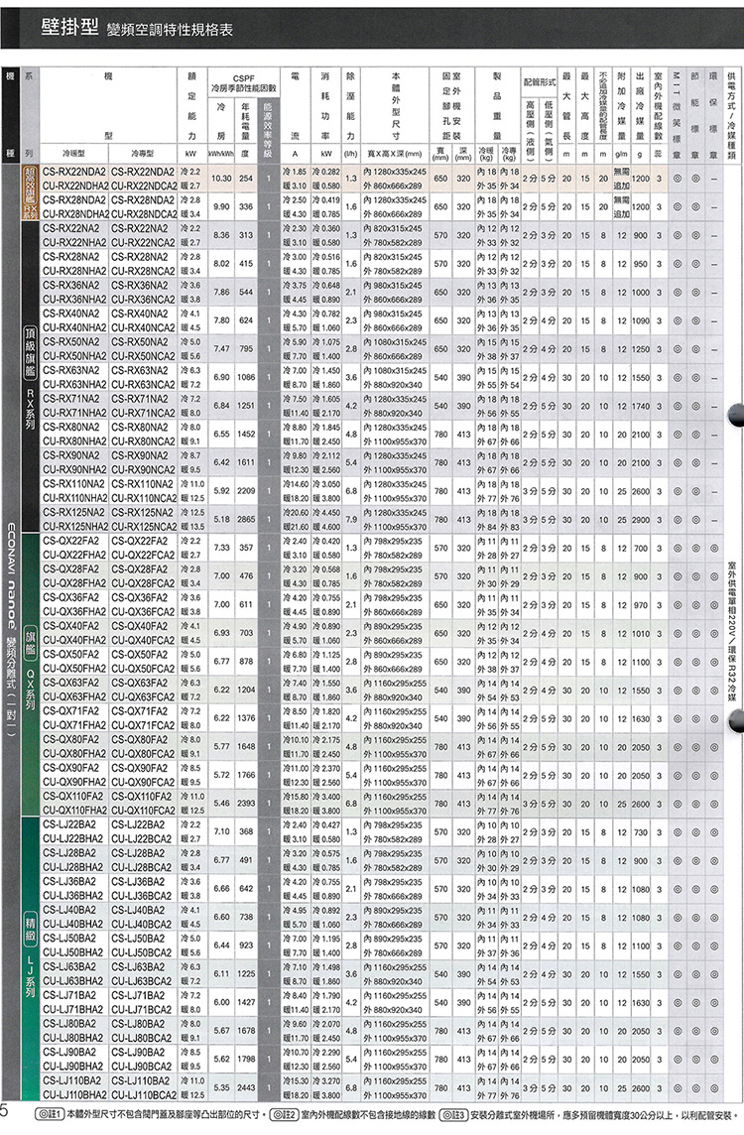Click model cell 'CU-RX22NDHA2'
Viewport: 744px width, 1135px height.
[x=74, y=187]
